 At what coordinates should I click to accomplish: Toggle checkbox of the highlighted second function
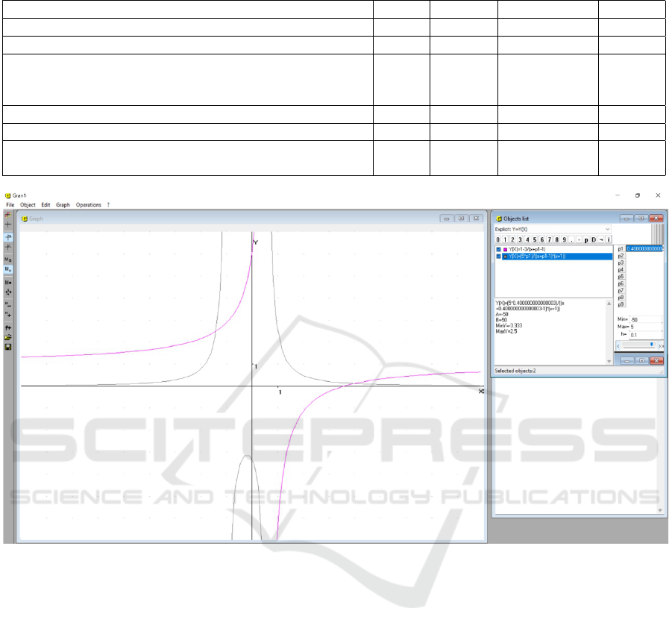click(x=499, y=256)
